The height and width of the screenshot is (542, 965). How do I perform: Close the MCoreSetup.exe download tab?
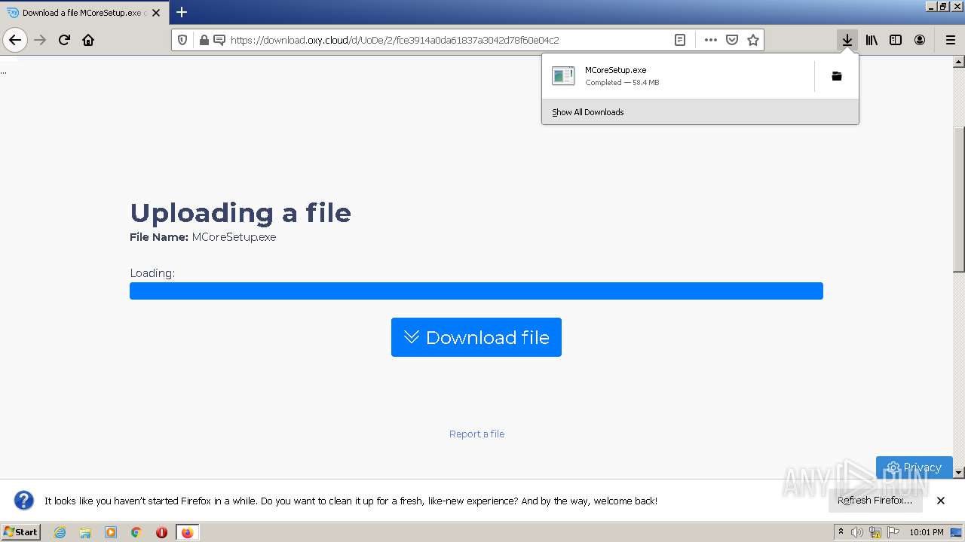tap(156, 13)
